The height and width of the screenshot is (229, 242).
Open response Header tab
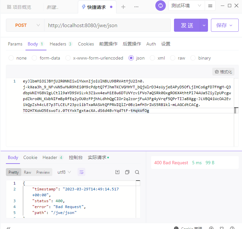coord(53,157)
